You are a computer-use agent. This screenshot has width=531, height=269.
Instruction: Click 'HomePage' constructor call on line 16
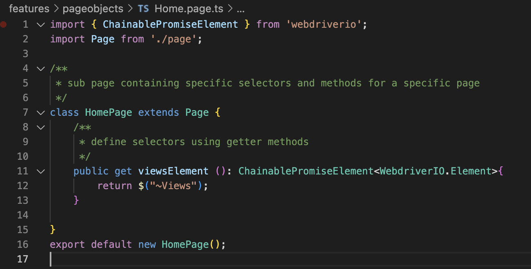click(185, 245)
